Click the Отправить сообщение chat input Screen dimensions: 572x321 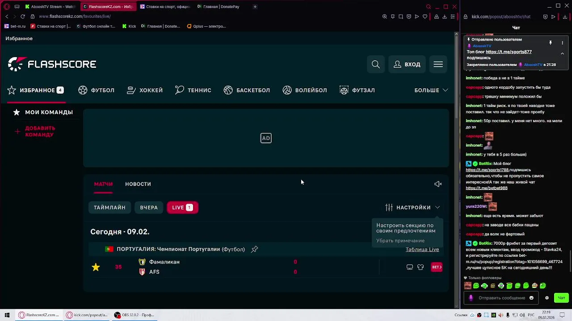click(501, 298)
